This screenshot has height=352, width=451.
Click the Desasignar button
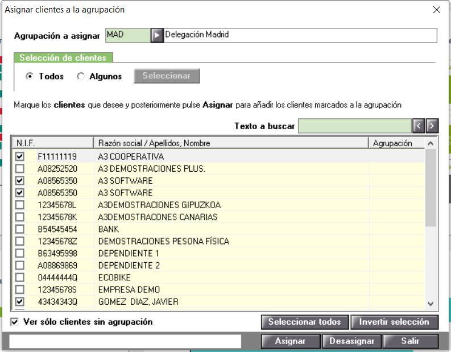pos(352,341)
